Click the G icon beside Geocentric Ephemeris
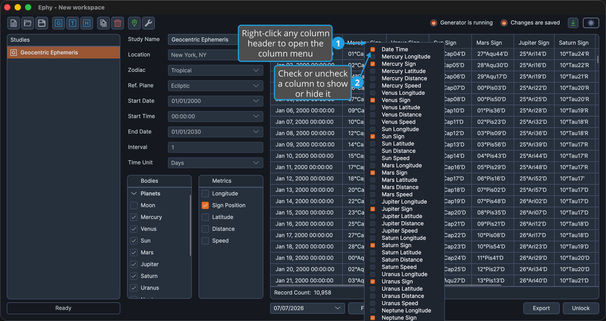This screenshot has height=321, width=606. (14, 53)
